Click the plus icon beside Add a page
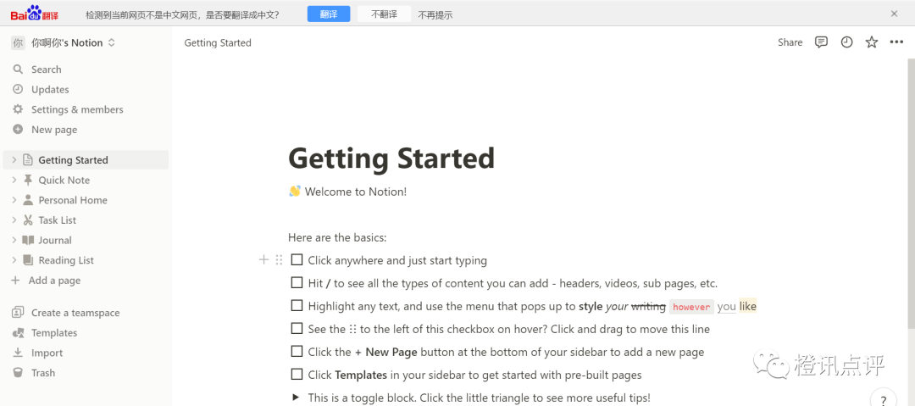The height and width of the screenshot is (406, 915). coord(16,281)
